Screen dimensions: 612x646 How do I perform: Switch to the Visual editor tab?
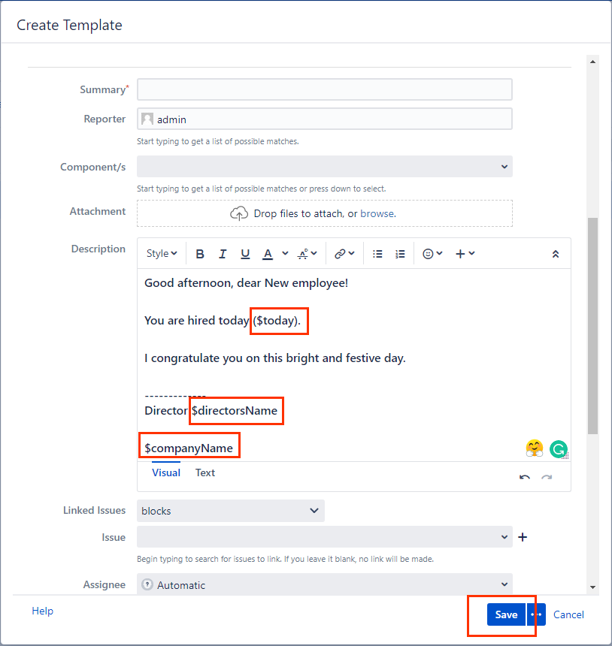[x=166, y=472]
